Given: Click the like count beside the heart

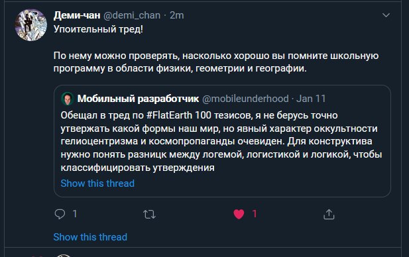Looking at the screenshot, I should pyautogui.click(x=255, y=214).
